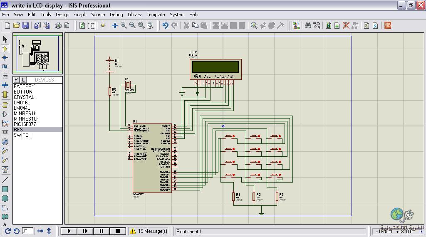This screenshot has height=237, width=426.
Task: Open the Template menu
Action: click(156, 15)
